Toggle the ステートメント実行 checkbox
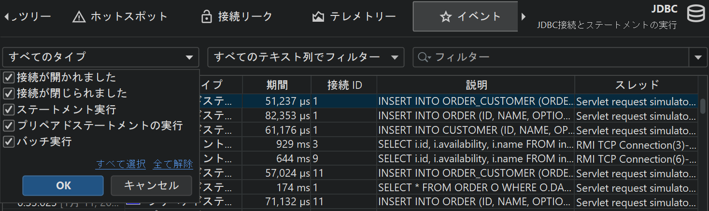Image resolution: width=709 pixels, height=211 pixels. tap(9, 110)
